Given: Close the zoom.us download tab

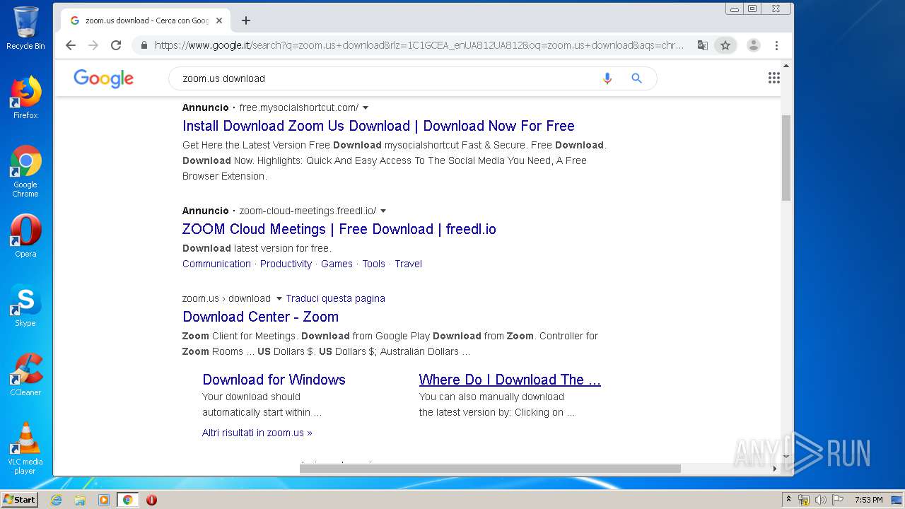Looking at the screenshot, I should click(x=219, y=21).
